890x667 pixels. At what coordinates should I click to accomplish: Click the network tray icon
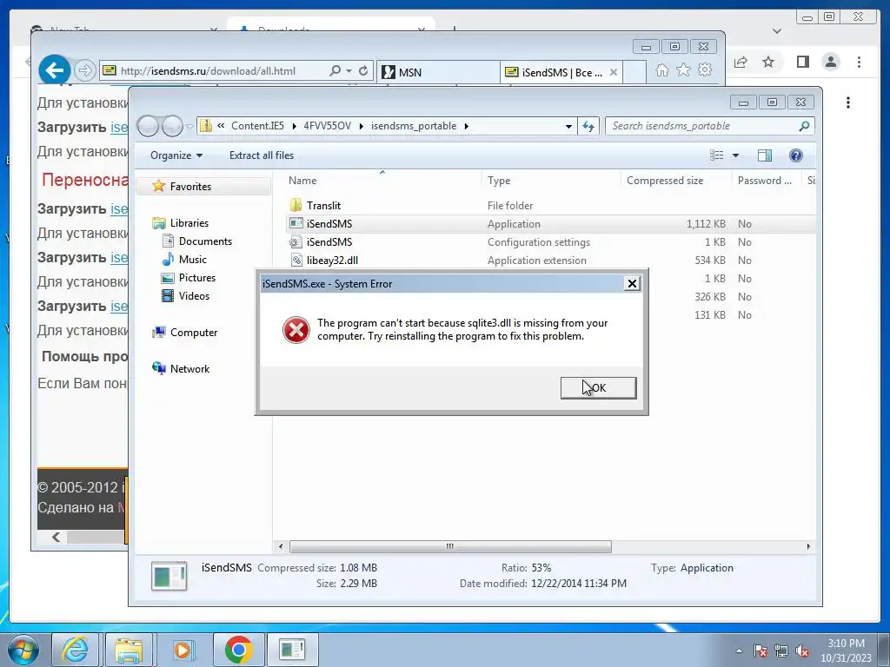click(x=781, y=650)
